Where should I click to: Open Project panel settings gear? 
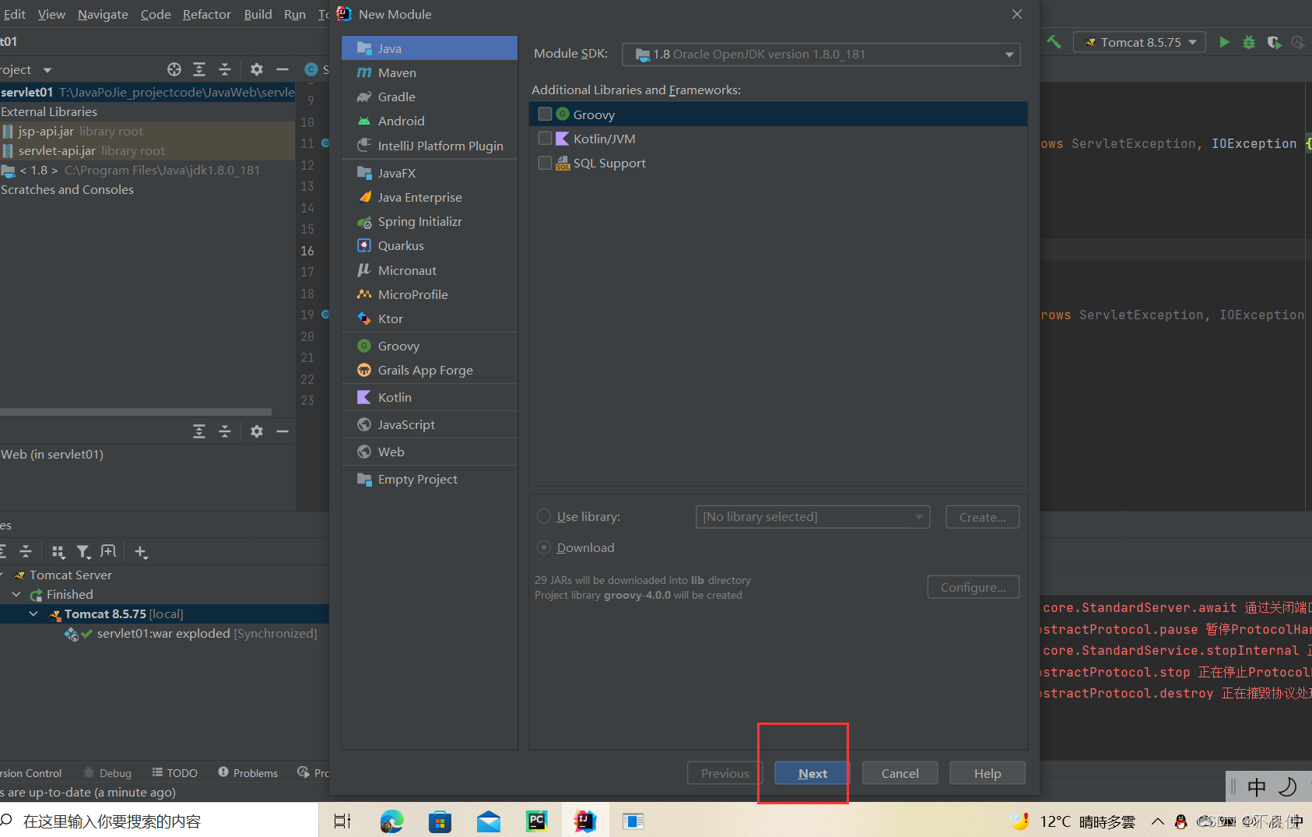tap(257, 69)
